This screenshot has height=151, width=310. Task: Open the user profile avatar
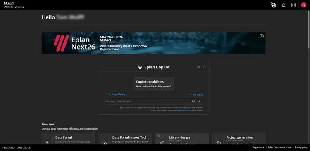(303, 5)
